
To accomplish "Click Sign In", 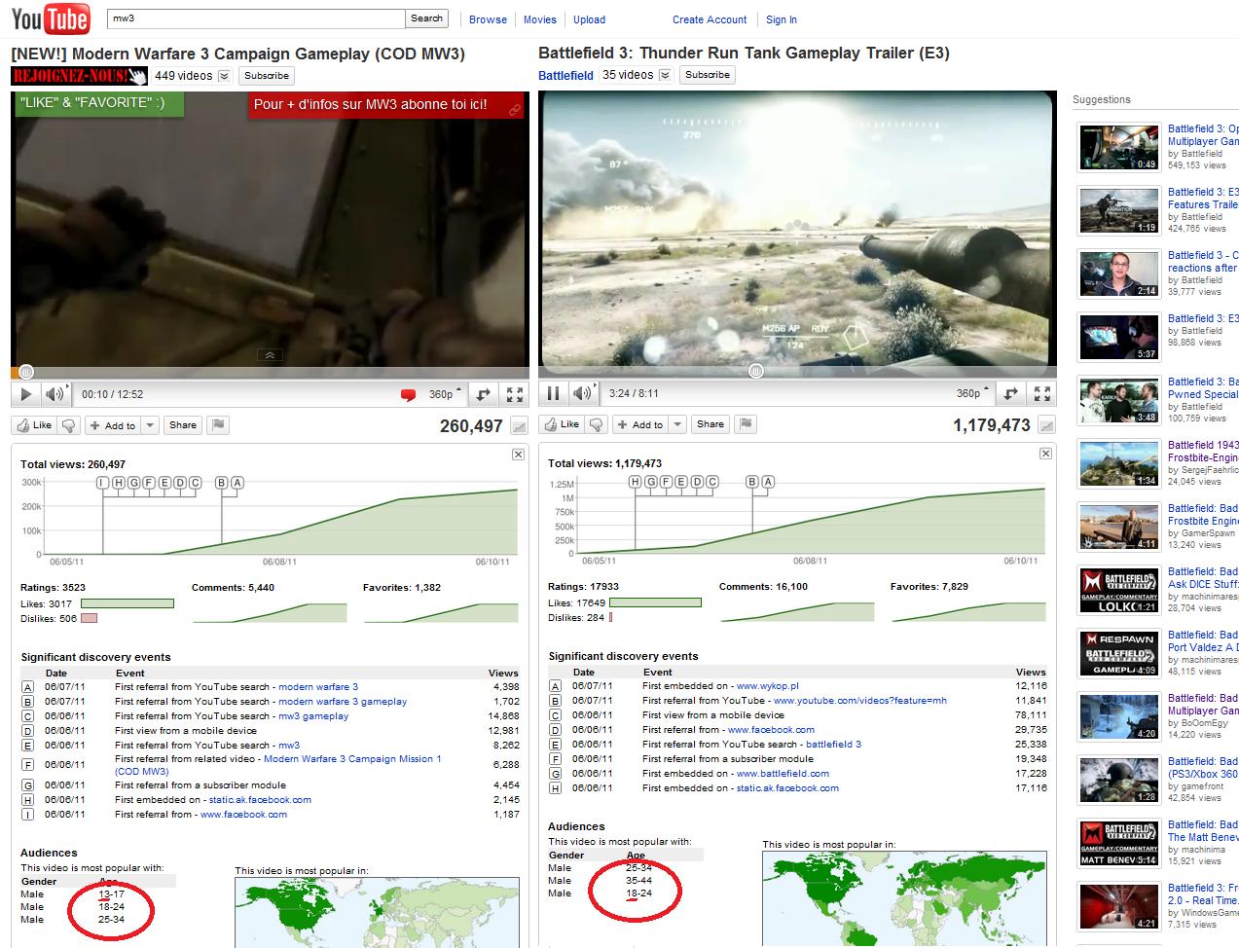I will (782, 19).
